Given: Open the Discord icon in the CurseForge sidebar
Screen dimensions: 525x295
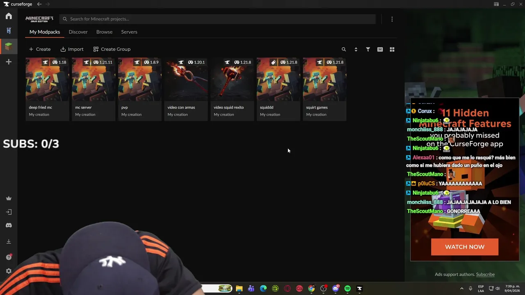Looking at the screenshot, I should 9,225.
